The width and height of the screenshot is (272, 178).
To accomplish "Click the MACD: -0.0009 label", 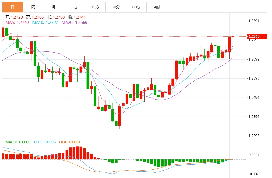I will click(x=18, y=142).
